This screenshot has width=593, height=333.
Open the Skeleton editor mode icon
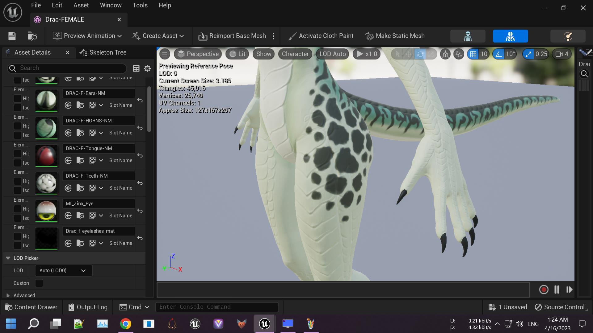pos(468,36)
